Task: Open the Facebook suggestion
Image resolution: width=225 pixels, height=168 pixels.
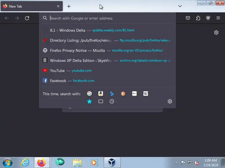Action: coord(107,81)
